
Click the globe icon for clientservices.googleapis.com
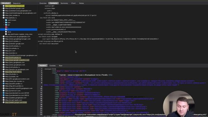[x=4, y=11]
